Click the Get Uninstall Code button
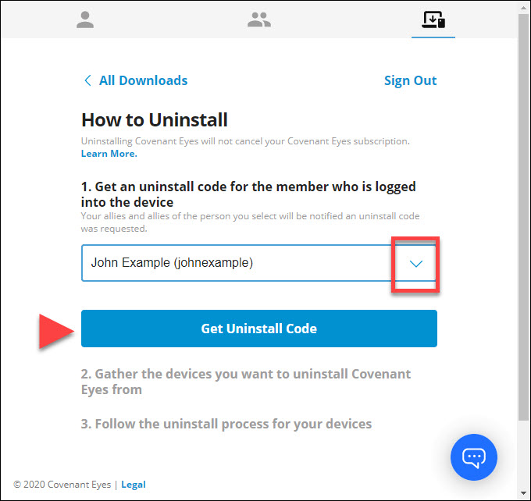Image resolution: width=531 pixels, height=501 pixels. 259,329
